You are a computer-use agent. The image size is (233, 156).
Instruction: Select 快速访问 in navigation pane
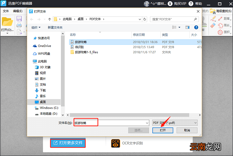tap(41, 38)
